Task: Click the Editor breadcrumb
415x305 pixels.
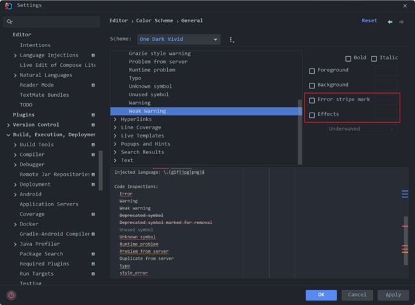Action: pyautogui.click(x=118, y=20)
